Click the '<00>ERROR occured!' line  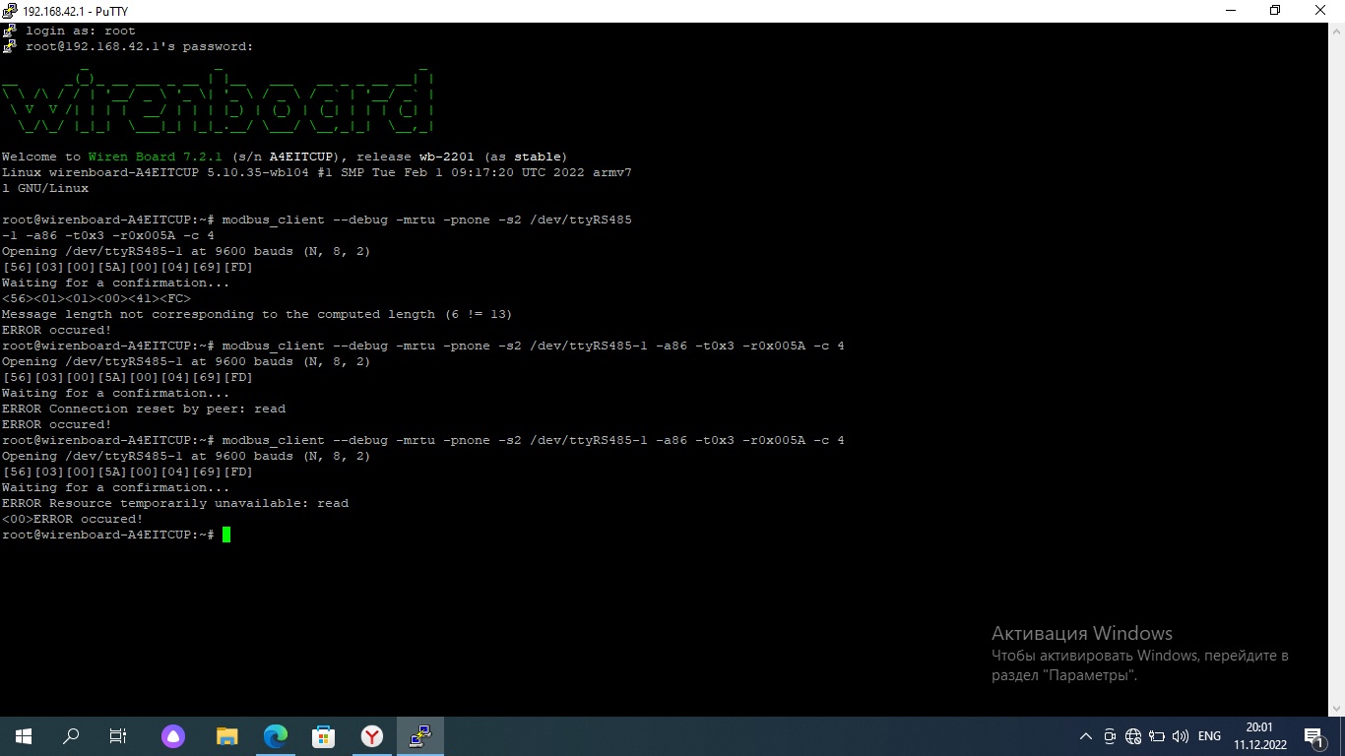(x=73, y=519)
